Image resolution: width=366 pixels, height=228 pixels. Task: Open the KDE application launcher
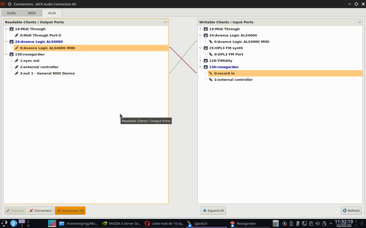pos(14,223)
